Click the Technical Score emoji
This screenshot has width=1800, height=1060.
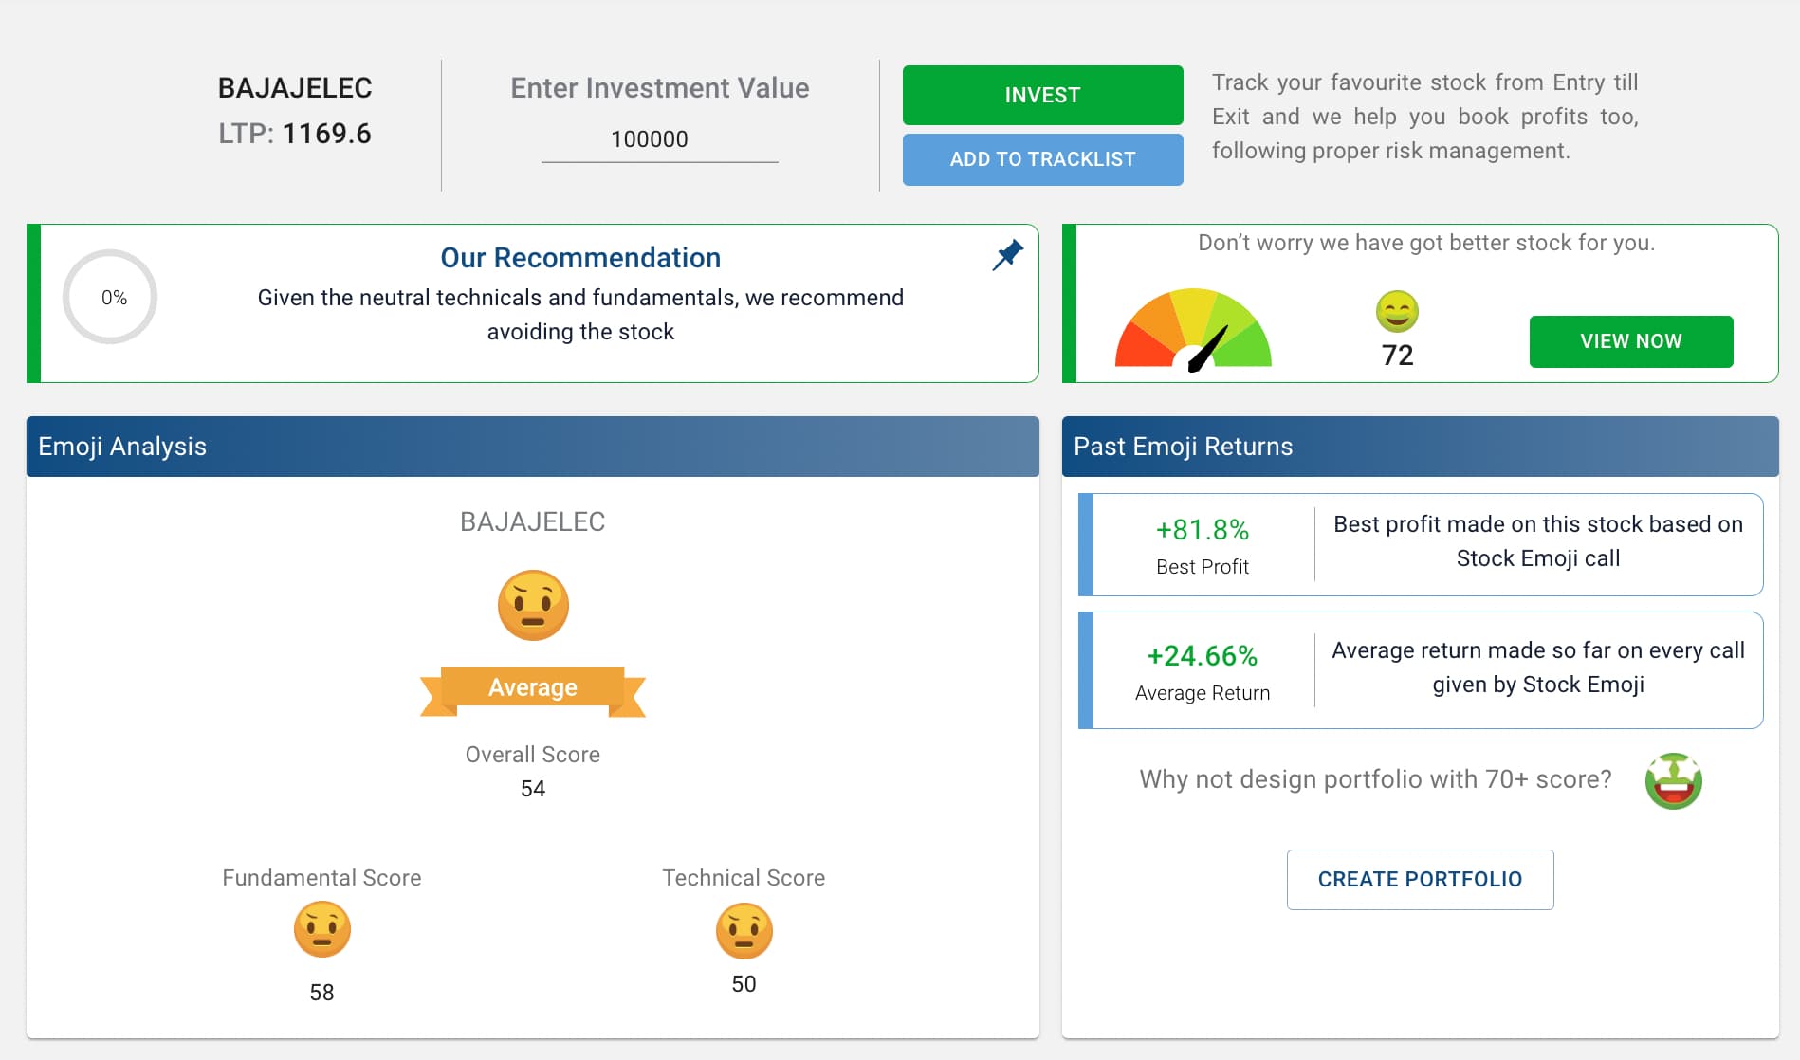[744, 931]
